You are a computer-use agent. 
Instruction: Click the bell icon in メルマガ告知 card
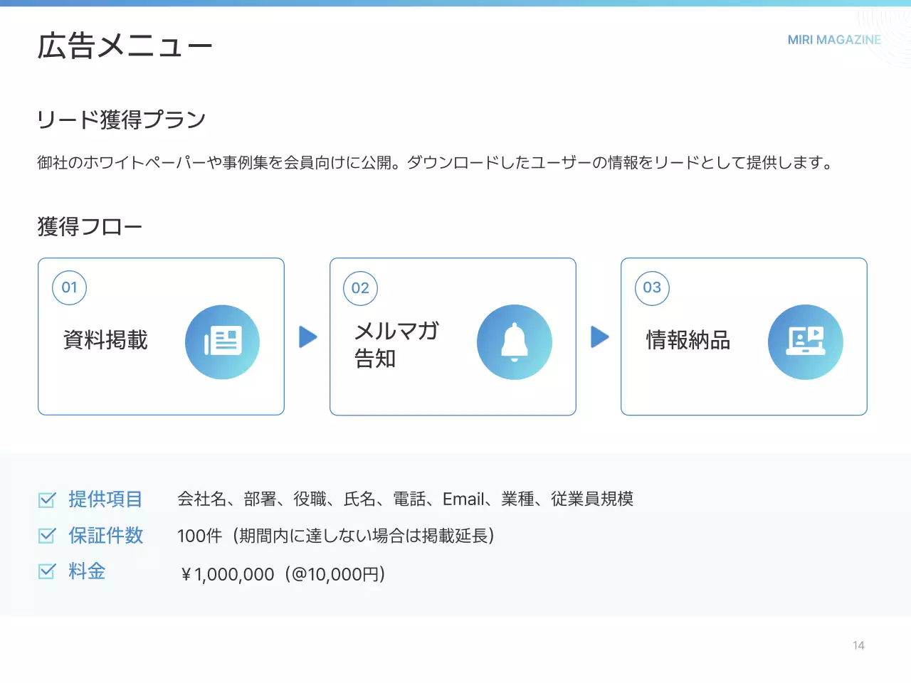514,341
